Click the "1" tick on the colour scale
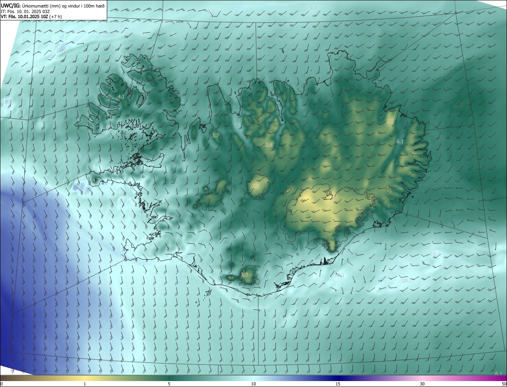 pos(85,384)
